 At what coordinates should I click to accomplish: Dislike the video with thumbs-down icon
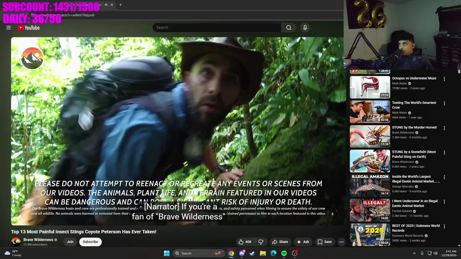point(261,242)
